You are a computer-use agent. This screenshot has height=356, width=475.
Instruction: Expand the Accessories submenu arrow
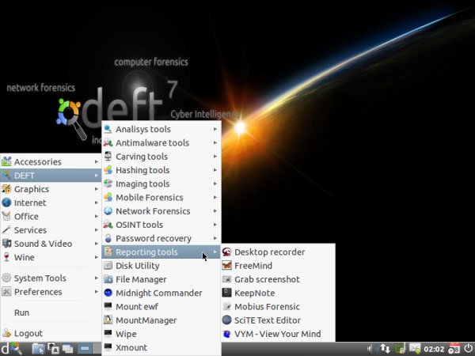[x=97, y=161]
